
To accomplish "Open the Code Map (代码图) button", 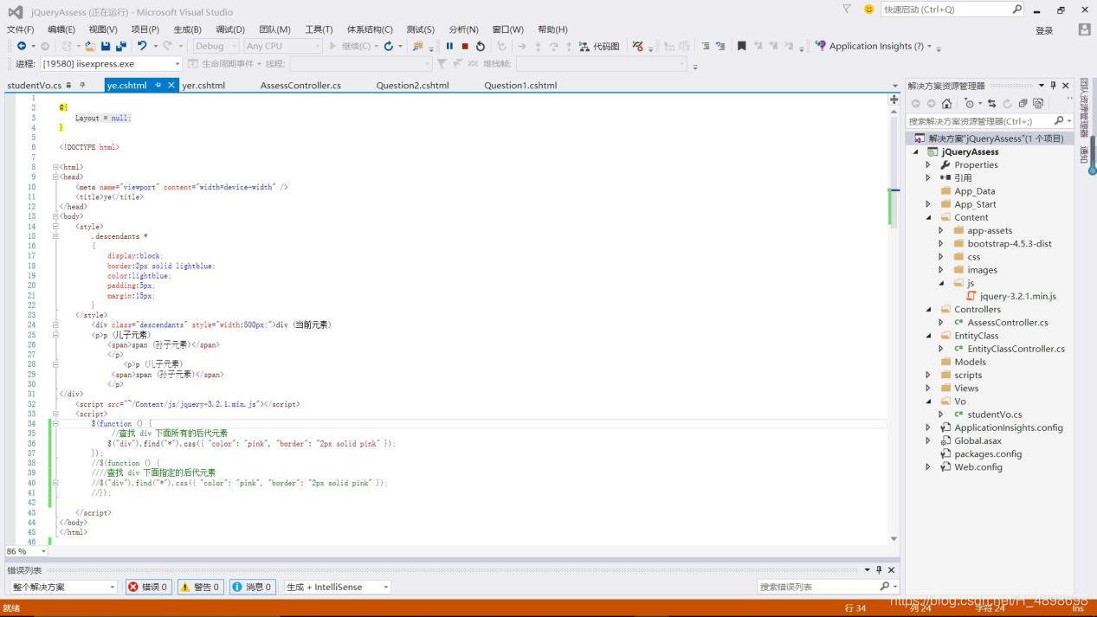I will tap(599, 46).
